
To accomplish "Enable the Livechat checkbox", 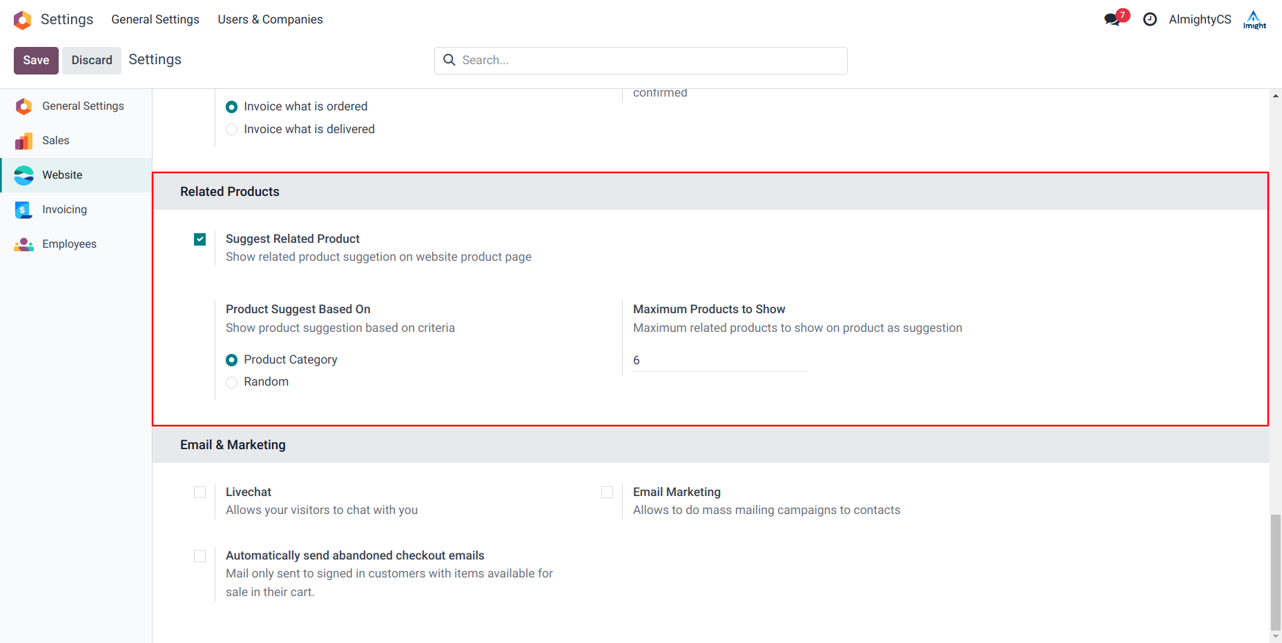I will 200,493.
